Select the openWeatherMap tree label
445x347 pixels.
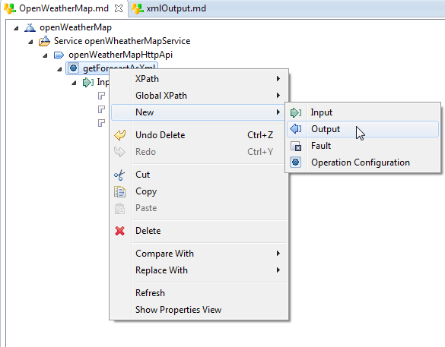75,27
